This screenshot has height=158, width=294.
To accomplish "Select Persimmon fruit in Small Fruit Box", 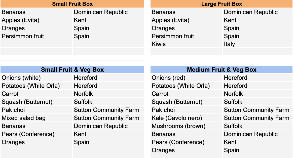I will pos(36,36).
